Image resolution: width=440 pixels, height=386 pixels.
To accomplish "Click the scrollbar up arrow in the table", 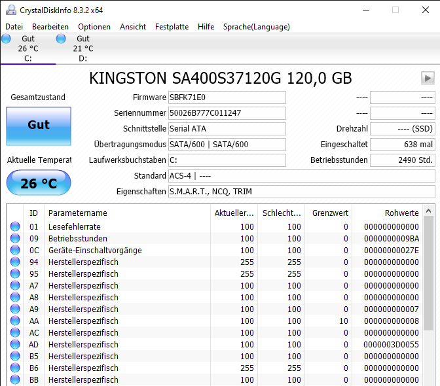I will click(428, 211).
